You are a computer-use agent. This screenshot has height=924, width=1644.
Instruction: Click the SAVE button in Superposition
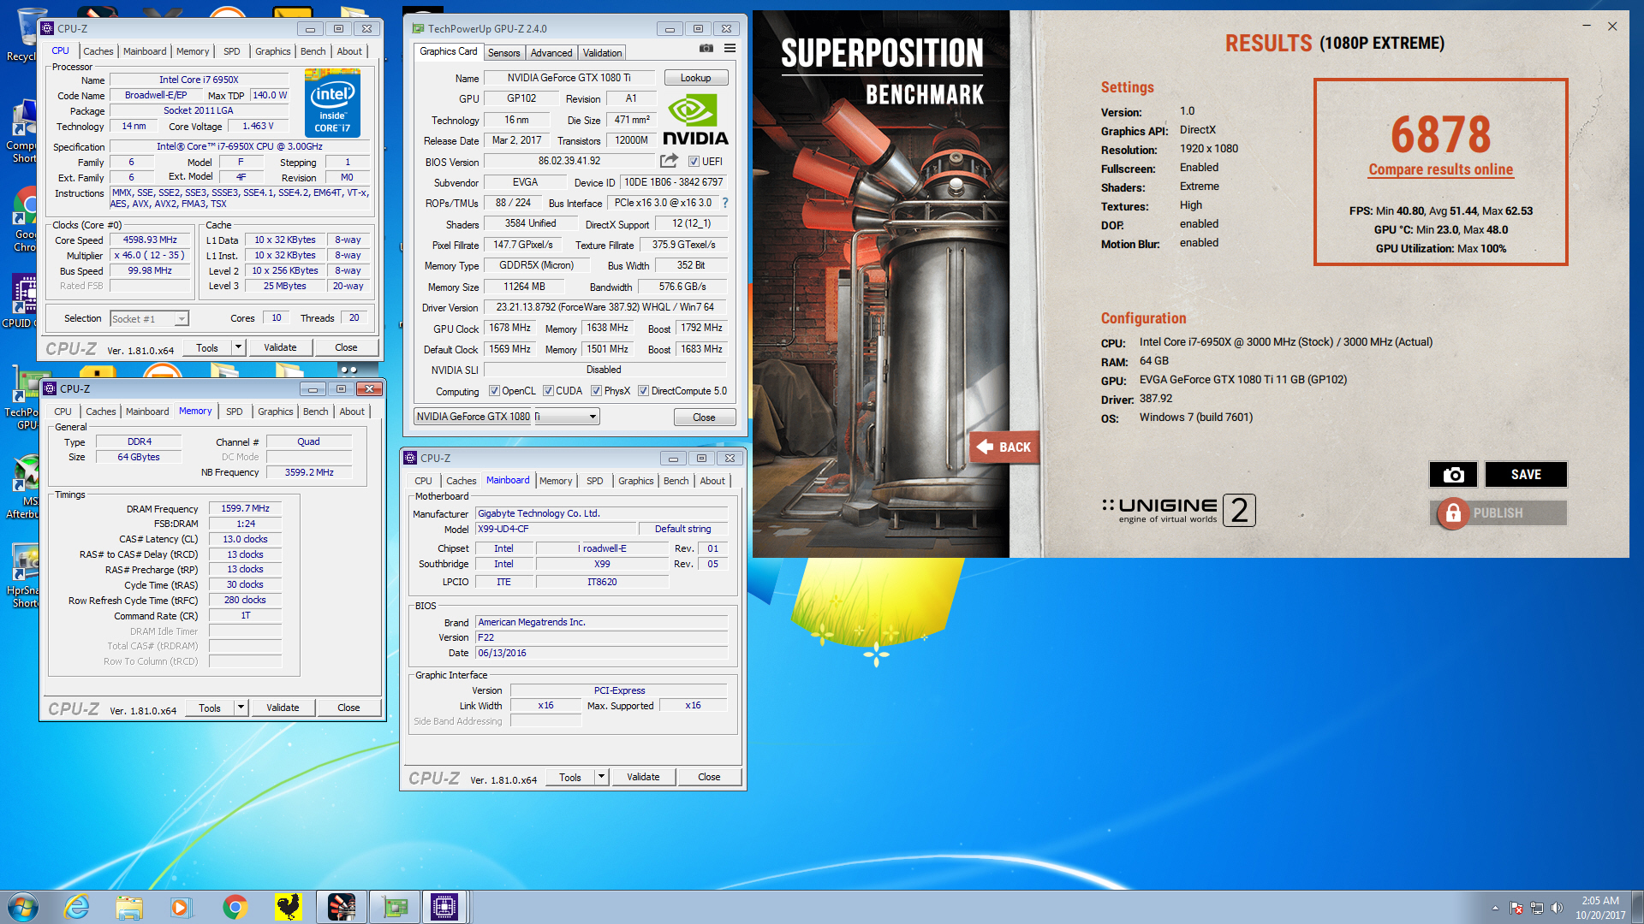click(x=1526, y=475)
